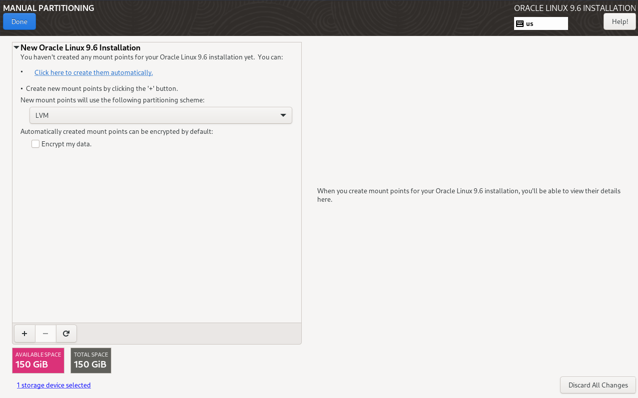Click the 'New Oracle Linux 9.6 Installation' heading
The image size is (638, 398).
80,47
